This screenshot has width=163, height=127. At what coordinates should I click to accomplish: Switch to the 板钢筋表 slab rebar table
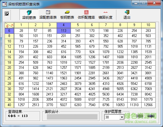point(67,15)
